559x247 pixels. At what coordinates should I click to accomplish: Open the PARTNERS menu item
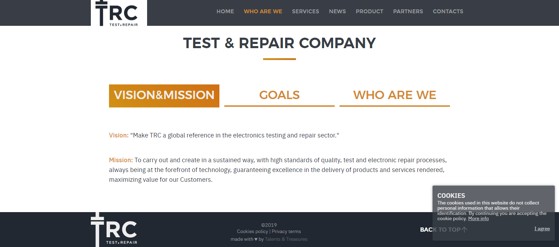[x=408, y=12]
